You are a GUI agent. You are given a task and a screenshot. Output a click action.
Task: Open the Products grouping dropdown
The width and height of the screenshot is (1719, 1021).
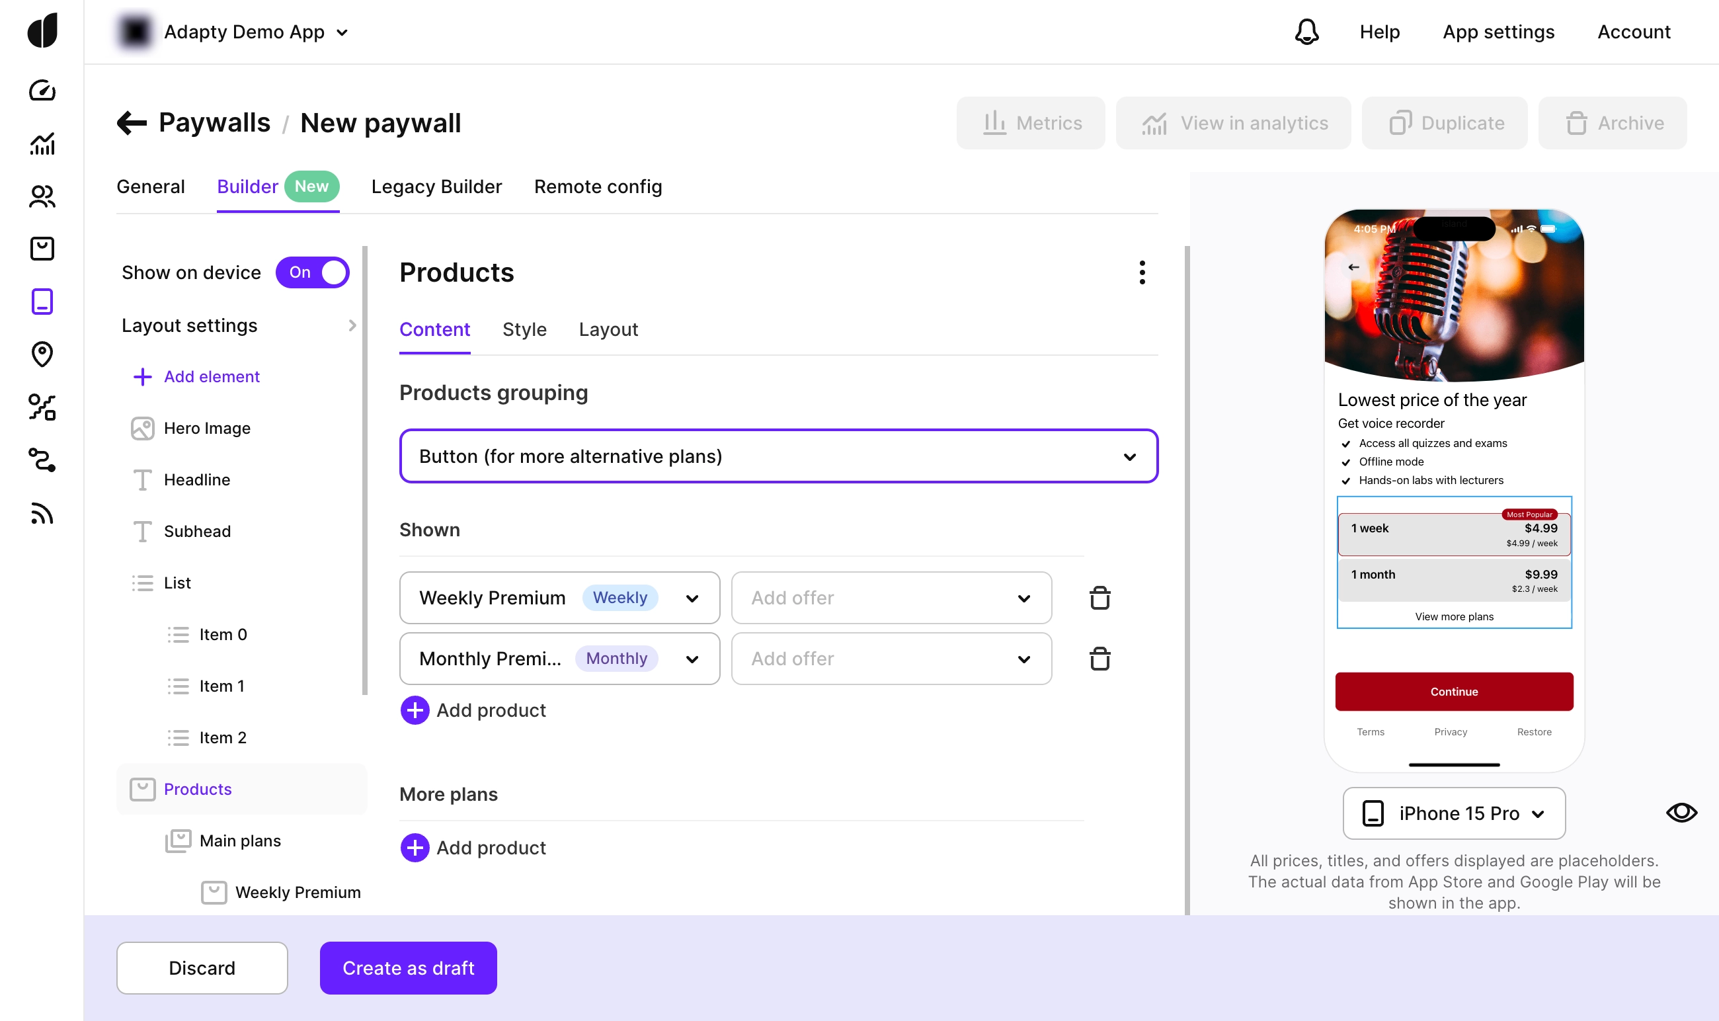pyautogui.click(x=778, y=456)
